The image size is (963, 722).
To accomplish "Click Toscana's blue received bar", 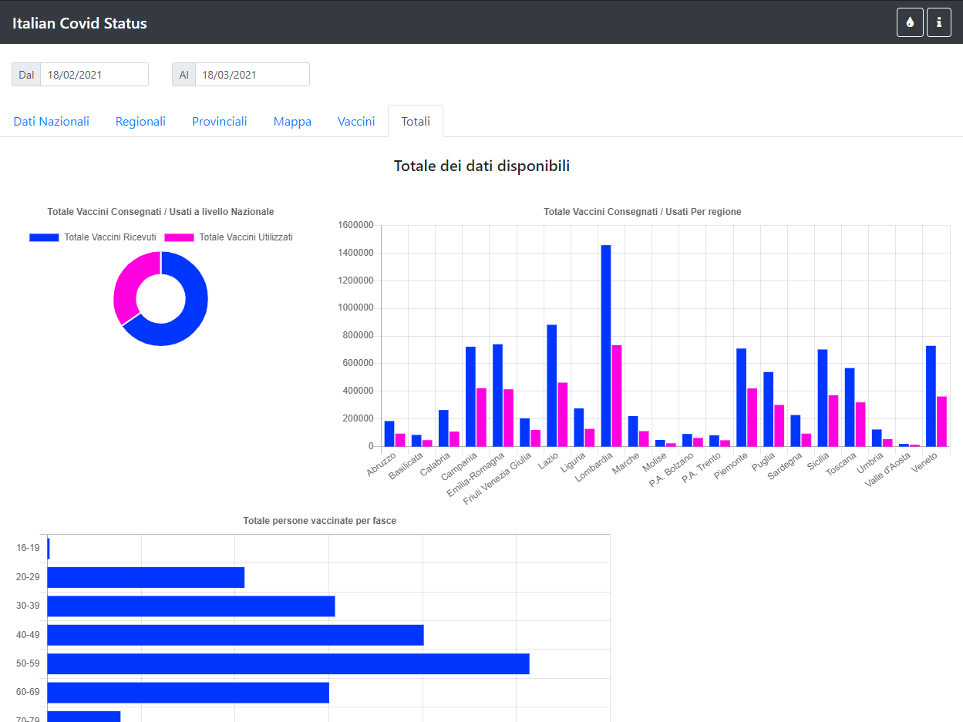I will [850, 407].
